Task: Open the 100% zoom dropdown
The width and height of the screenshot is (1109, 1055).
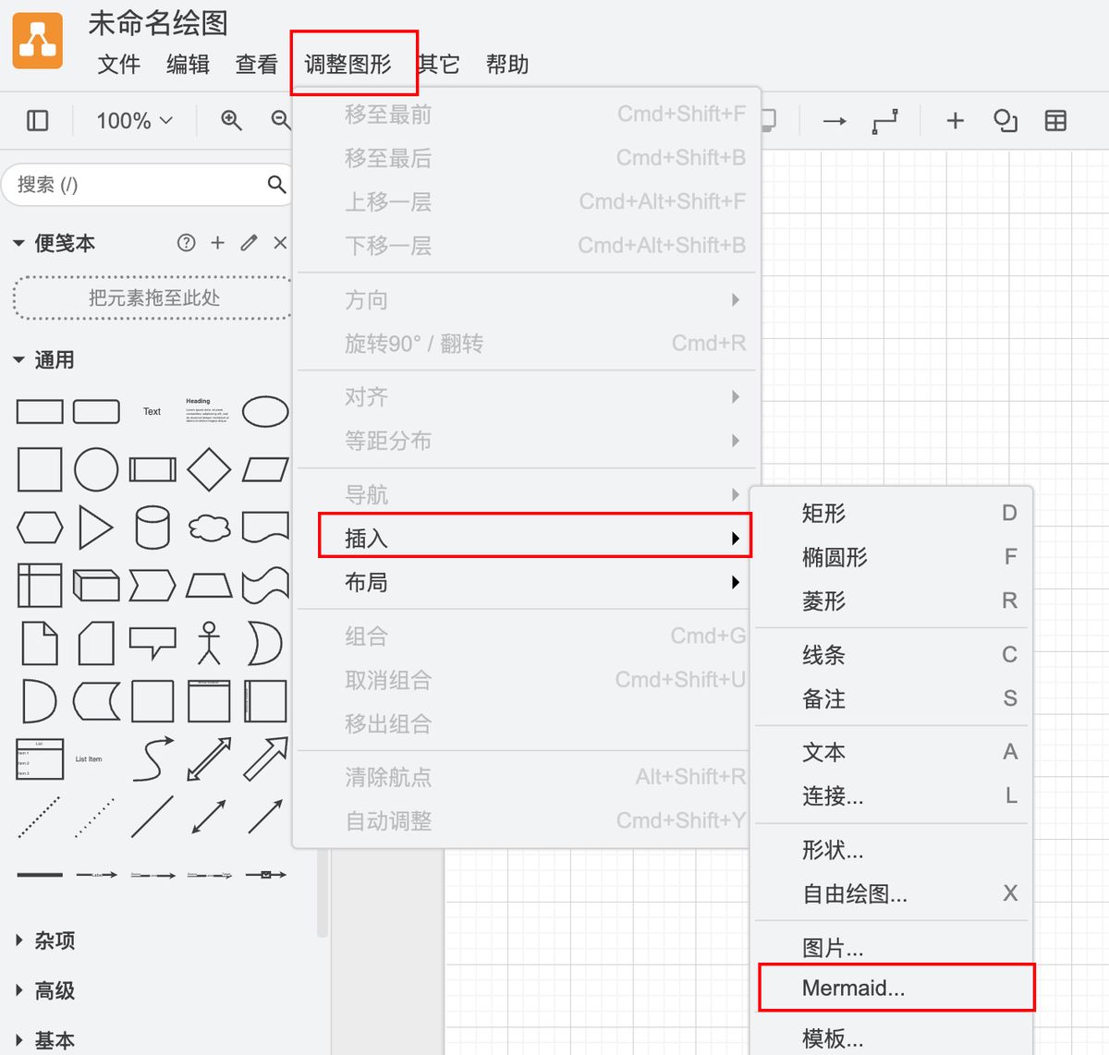Action: (x=134, y=121)
